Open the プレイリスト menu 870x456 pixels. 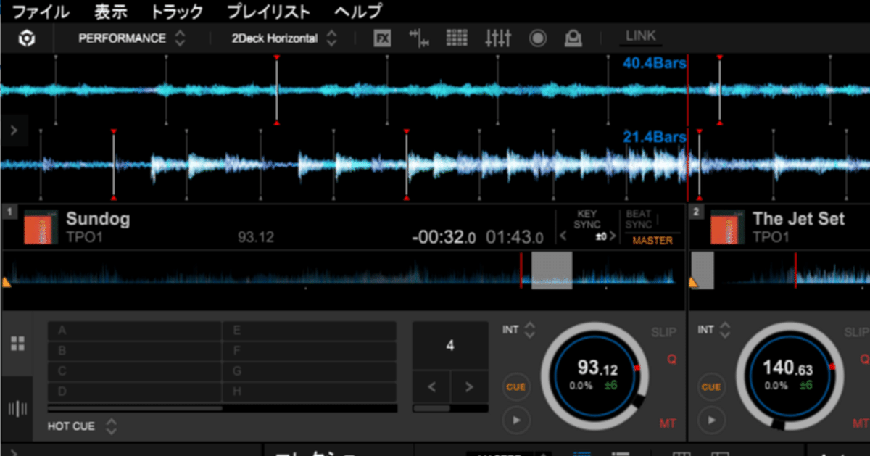pos(268,12)
